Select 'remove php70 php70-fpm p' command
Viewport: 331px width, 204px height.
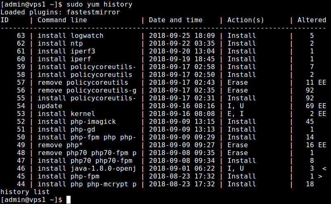click(87, 153)
